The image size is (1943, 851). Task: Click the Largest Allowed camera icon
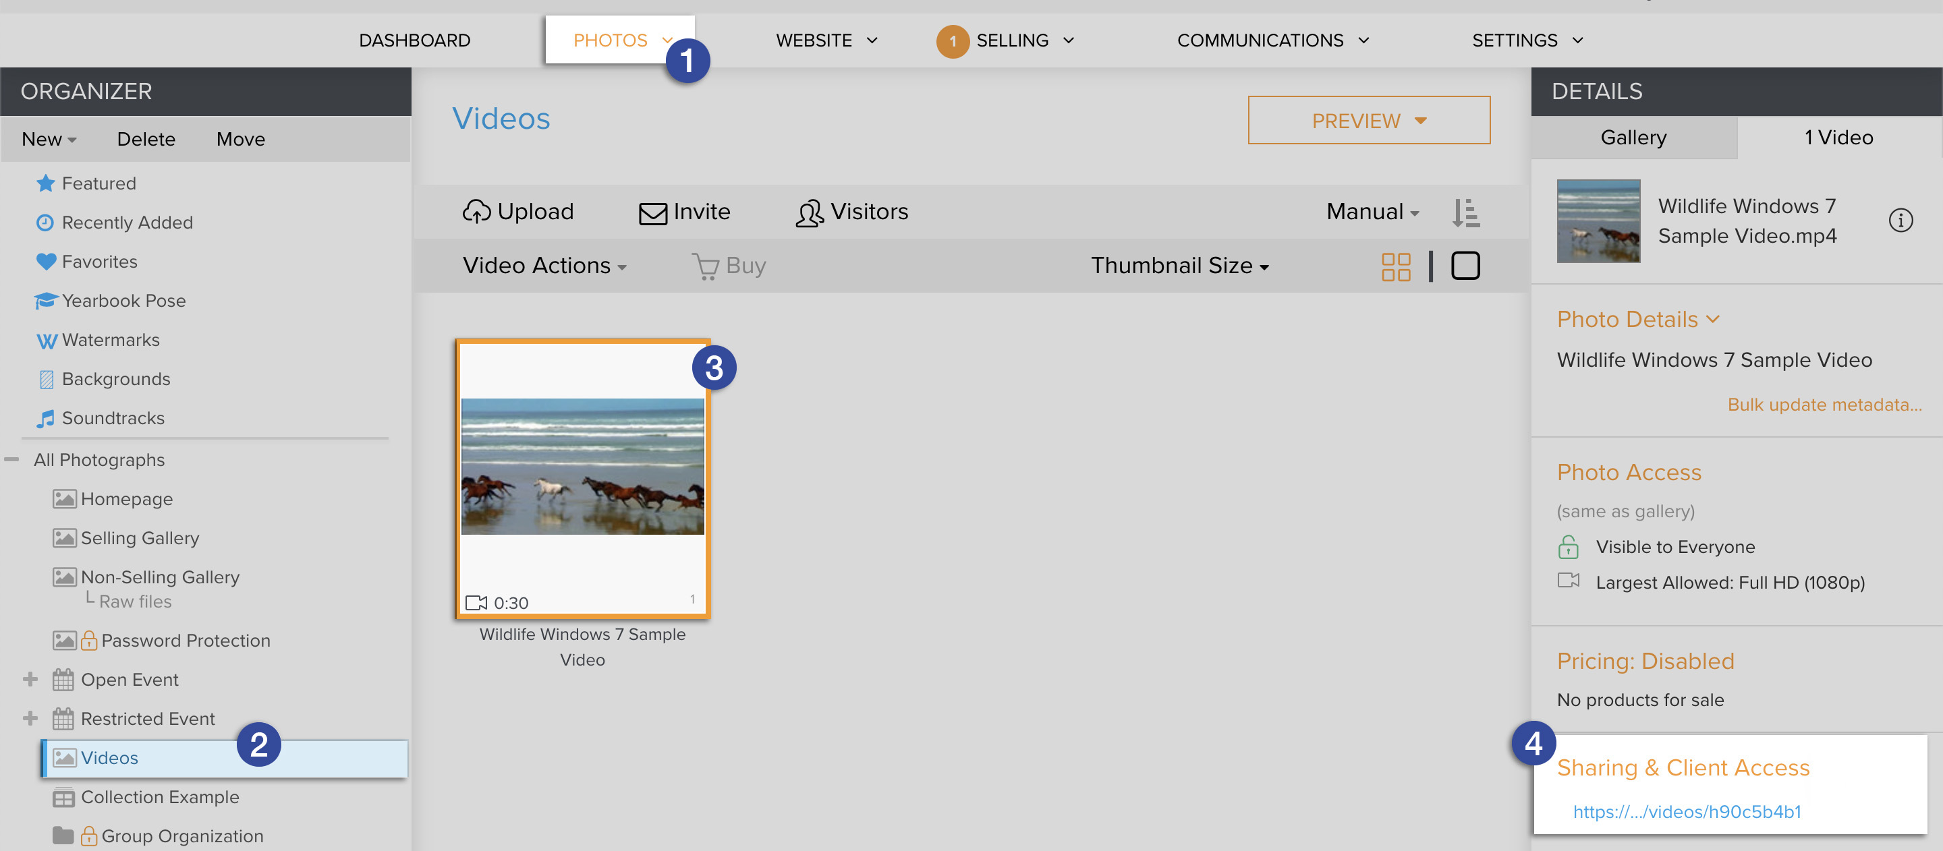[1568, 581]
